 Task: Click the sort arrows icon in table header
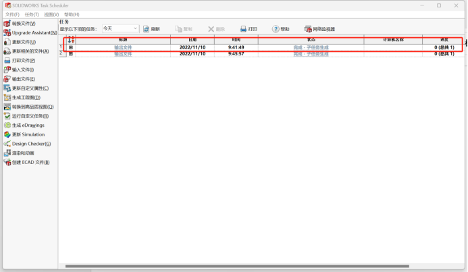pos(71,39)
